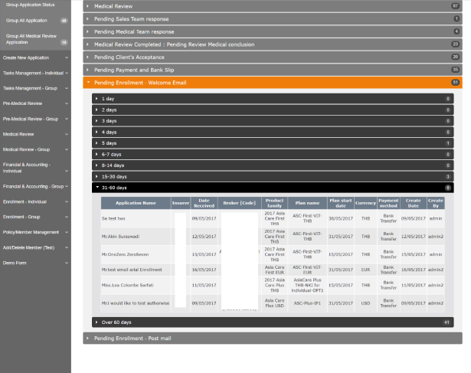
Task: Open Group All Application sidebar item
Action: [x=35, y=21]
